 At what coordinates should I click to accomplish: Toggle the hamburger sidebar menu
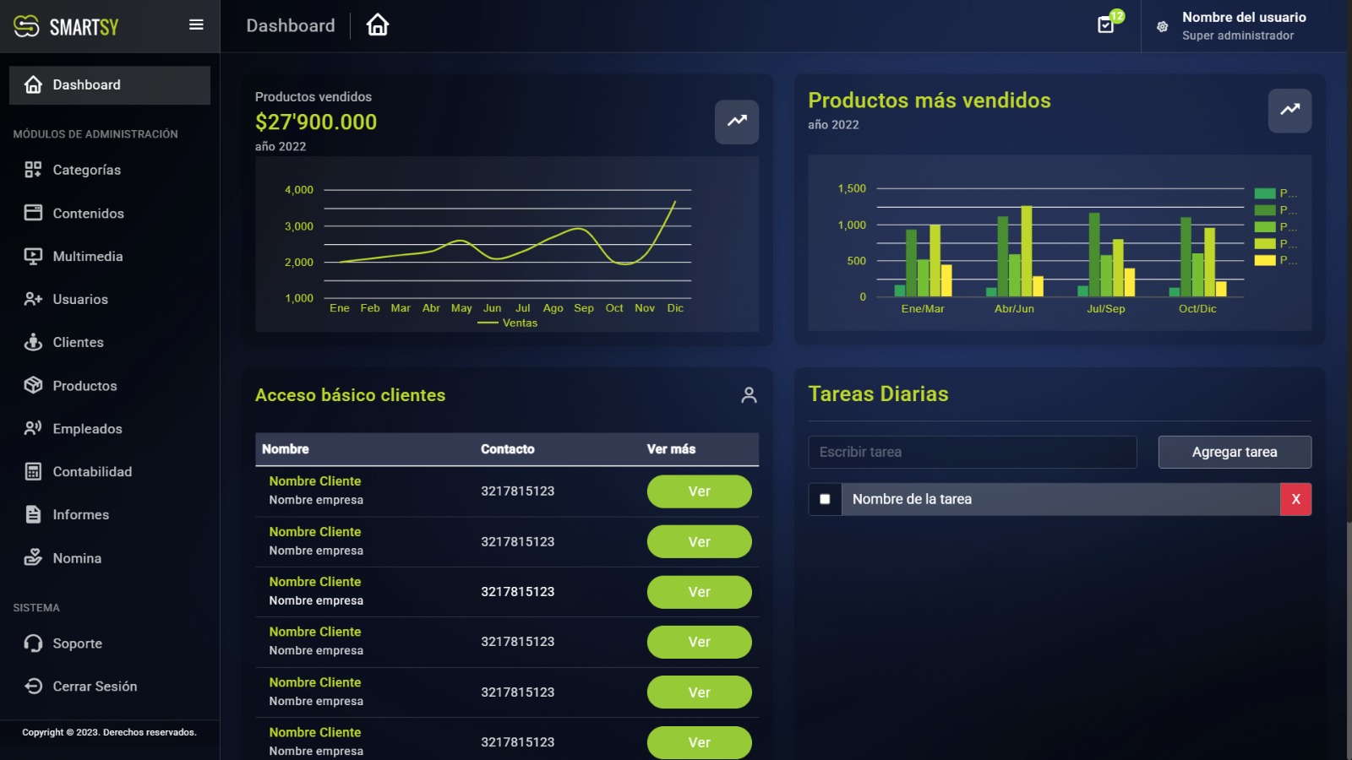click(x=196, y=25)
